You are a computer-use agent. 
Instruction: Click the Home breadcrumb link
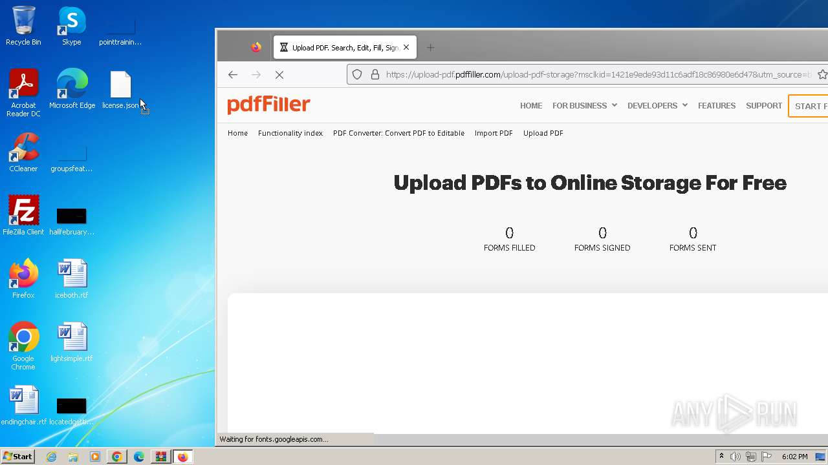(237, 133)
